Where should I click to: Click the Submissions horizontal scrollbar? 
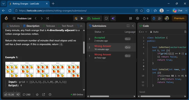point(99,96)
